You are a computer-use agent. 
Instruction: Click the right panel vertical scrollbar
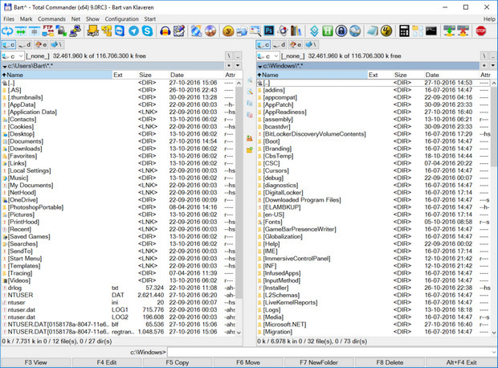pos(494,207)
